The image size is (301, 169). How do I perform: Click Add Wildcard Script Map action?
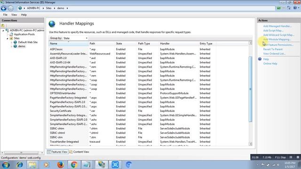click(x=279, y=35)
